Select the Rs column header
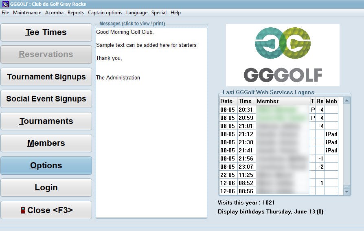 (x=320, y=101)
